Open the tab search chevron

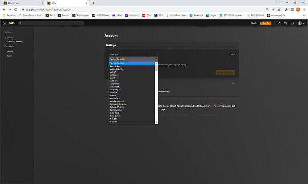click(279, 3)
